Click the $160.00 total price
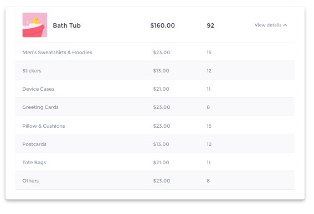The height and width of the screenshot is (214, 314). pyautogui.click(x=163, y=25)
